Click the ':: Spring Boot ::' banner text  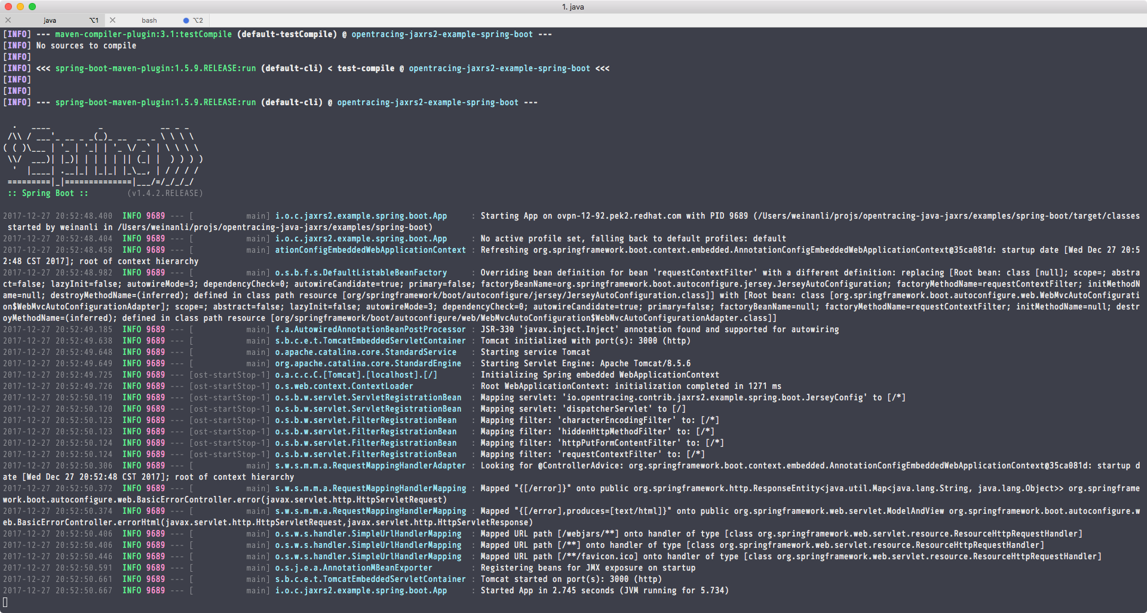tap(48, 193)
